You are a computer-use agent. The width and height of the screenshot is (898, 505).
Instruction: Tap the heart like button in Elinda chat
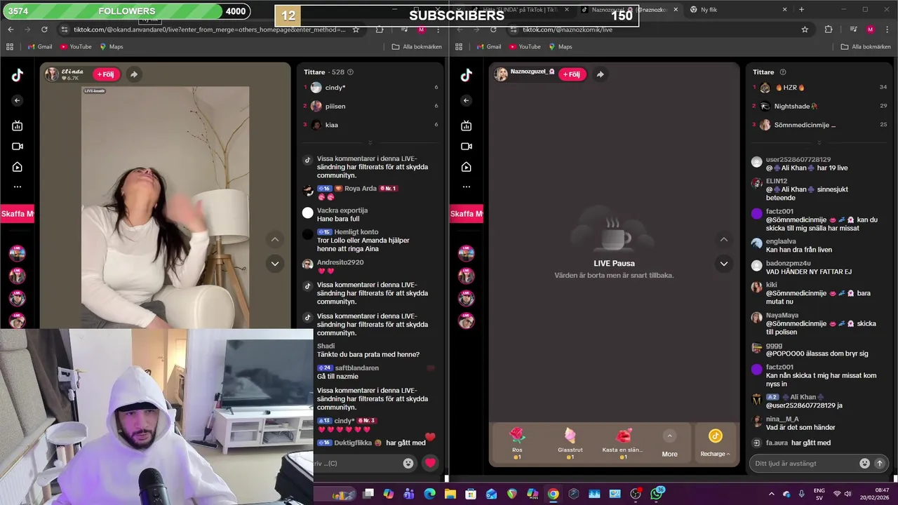click(430, 463)
